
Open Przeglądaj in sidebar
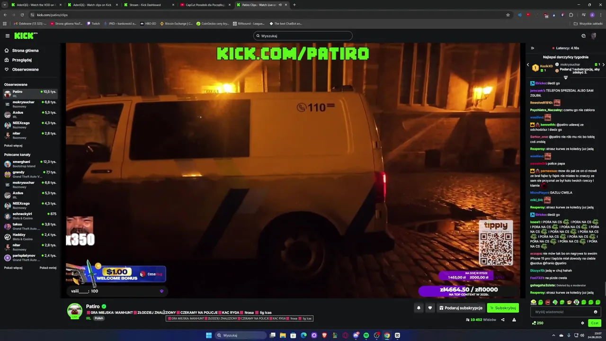pyautogui.click(x=18, y=60)
